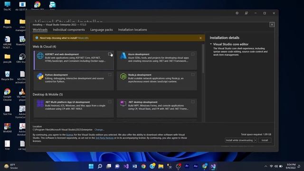Click the Node.js development hexagon icon

(x=123, y=76)
